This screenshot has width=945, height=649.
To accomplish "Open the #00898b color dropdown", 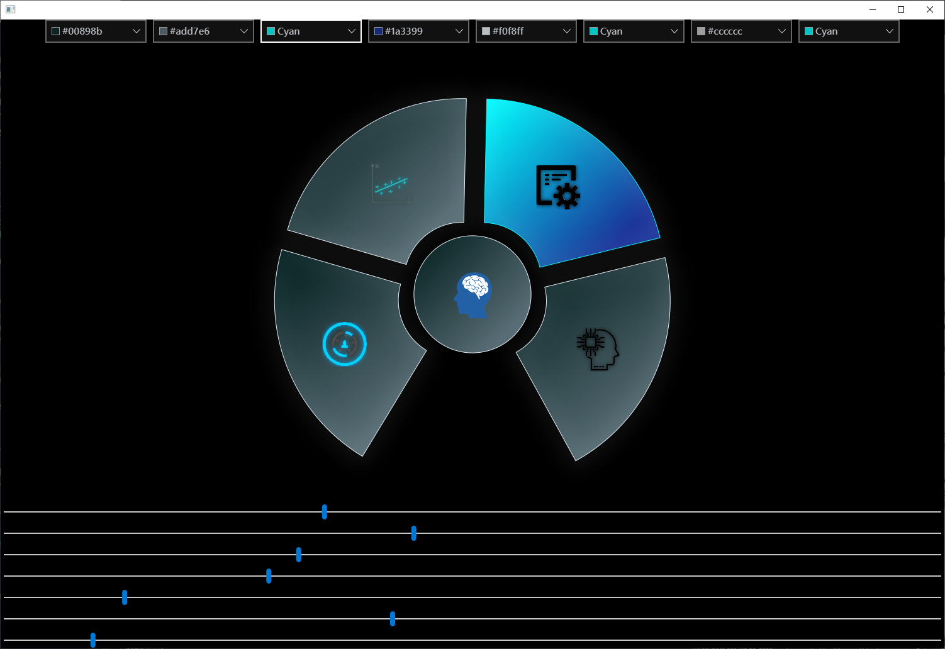I will (x=135, y=30).
